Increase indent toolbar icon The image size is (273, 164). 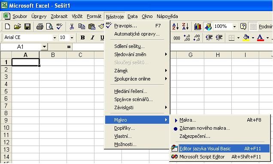[x=219, y=37]
